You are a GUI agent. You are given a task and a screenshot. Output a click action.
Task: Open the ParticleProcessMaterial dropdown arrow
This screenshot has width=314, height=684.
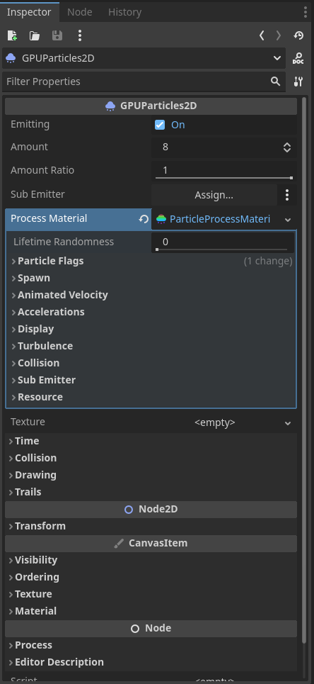tap(287, 220)
